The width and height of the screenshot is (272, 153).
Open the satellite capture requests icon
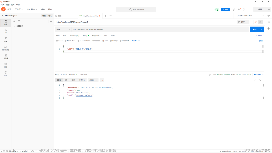click(x=234, y=10)
